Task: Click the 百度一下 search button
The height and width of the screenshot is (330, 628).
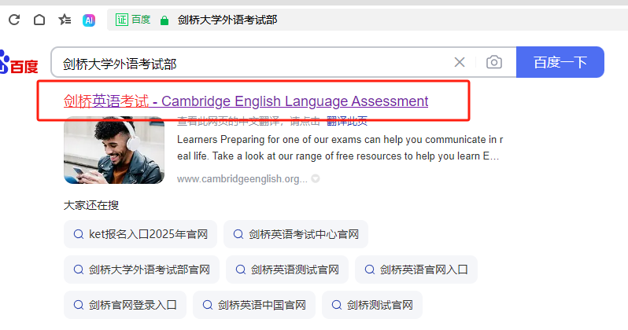Action: point(560,62)
